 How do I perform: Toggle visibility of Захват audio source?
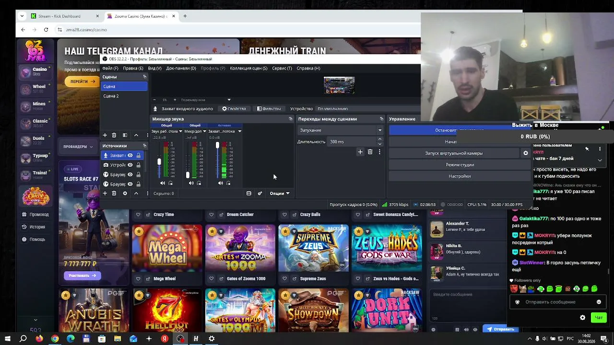point(130,155)
